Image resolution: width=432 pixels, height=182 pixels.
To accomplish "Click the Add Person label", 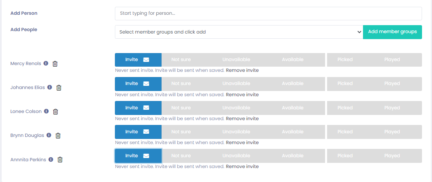I will pos(24,13).
